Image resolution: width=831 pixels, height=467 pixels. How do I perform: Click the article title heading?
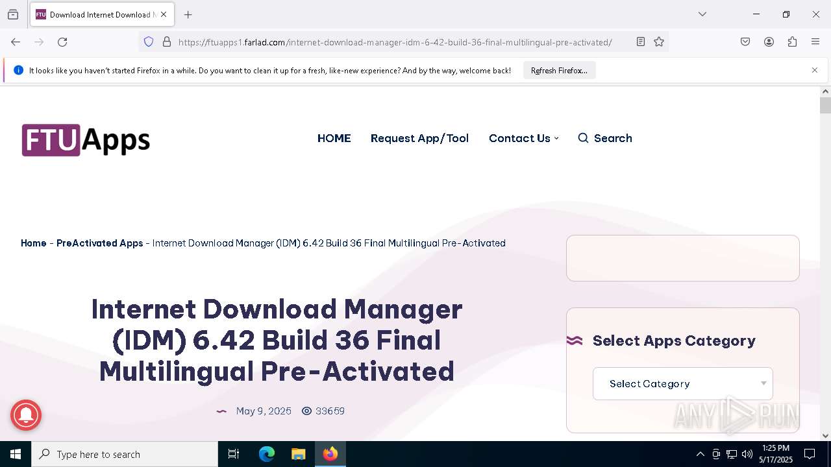[x=277, y=341]
